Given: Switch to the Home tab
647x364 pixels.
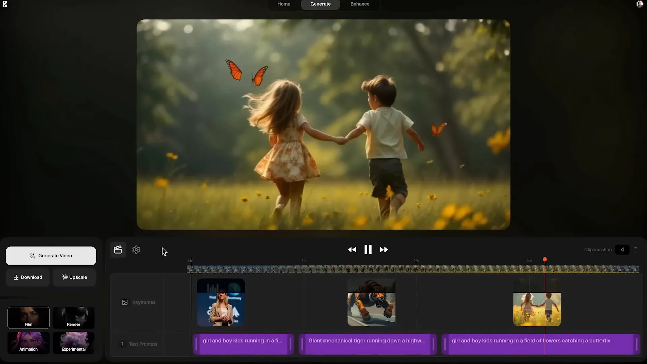Looking at the screenshot, I should point(284,4).
